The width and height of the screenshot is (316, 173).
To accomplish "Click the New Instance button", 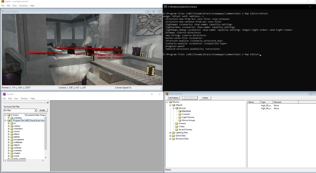I will point(190,98).
